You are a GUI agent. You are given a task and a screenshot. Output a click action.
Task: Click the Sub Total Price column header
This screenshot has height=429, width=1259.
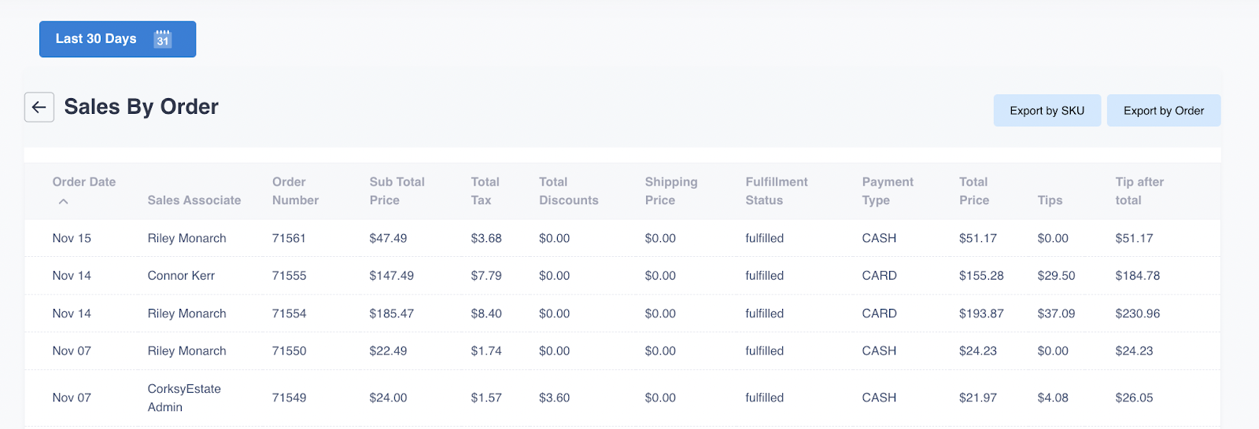coord(397,191)
